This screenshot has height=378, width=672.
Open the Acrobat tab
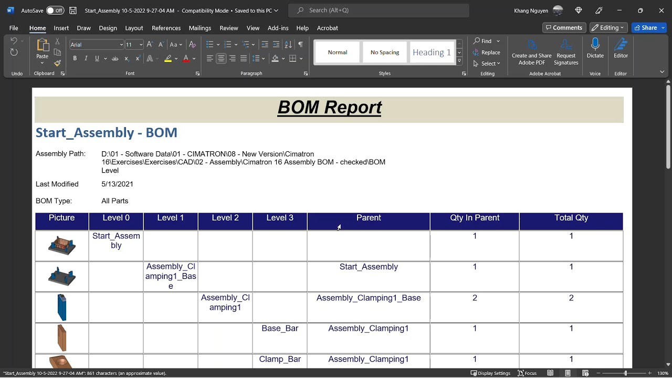point(328,28)
